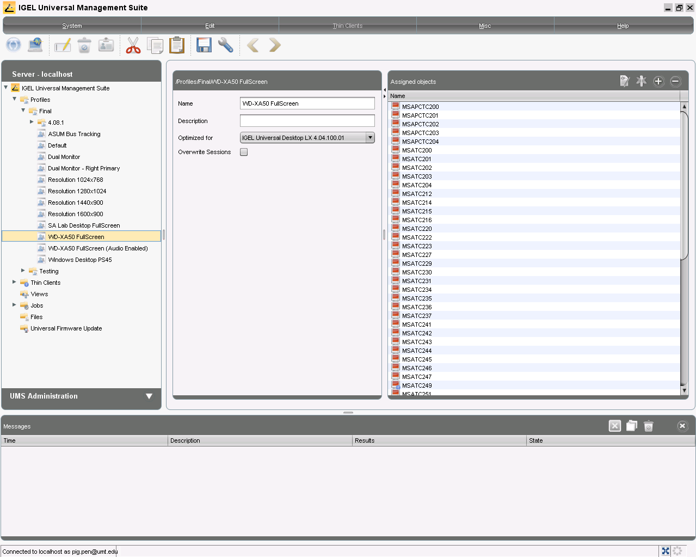This screenshot has height=557, width=696.
Task: Click the Name column header in Assigned objects
Action: [x=534, y=96]
